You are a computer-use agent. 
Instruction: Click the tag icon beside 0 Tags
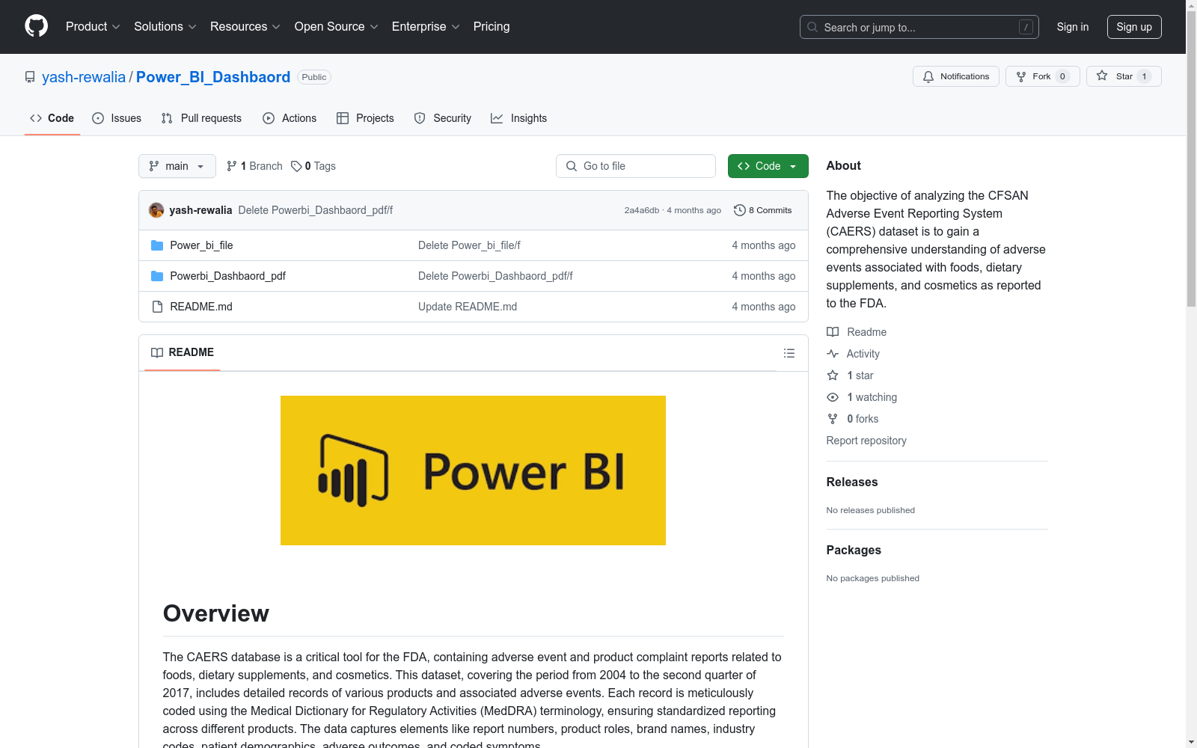(296, 166)
